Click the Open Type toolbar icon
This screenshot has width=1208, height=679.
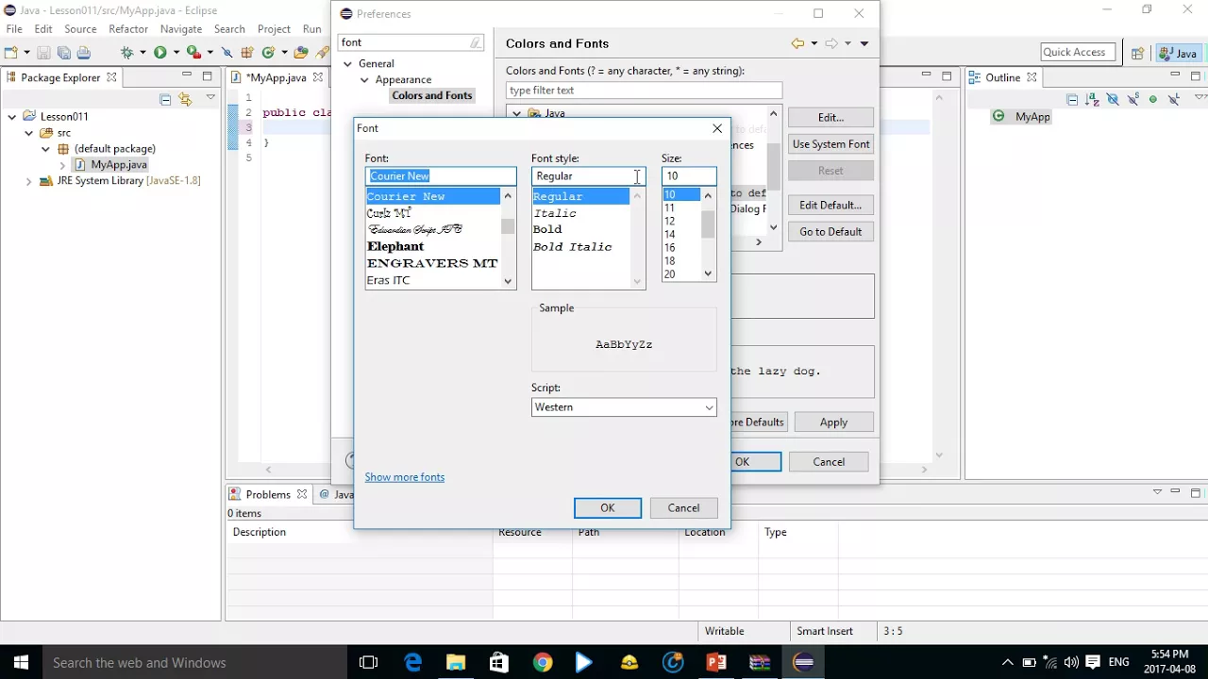(x=301, y=53)
